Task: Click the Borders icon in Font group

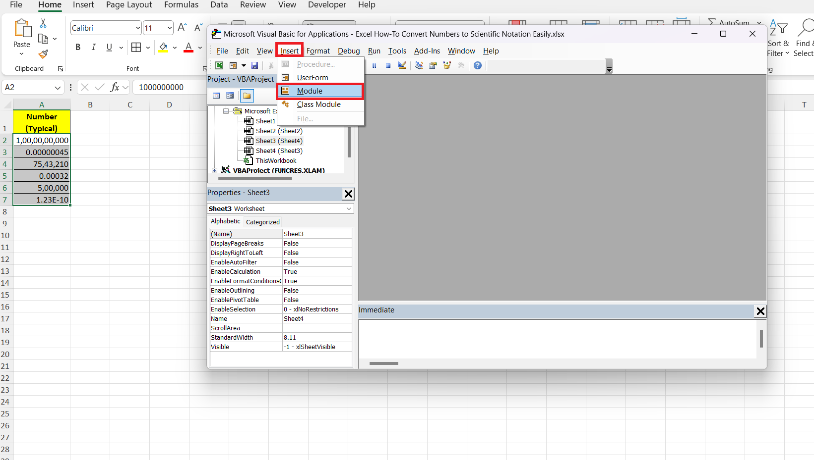Action: pos(136,47)
